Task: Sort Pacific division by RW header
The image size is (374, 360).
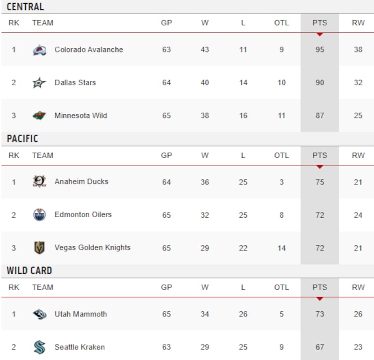Action: (x=358, y=155)
